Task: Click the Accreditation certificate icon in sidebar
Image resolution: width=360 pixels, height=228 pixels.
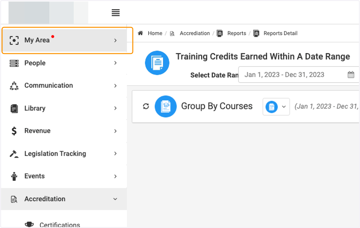Action: [x=14, y=199]
